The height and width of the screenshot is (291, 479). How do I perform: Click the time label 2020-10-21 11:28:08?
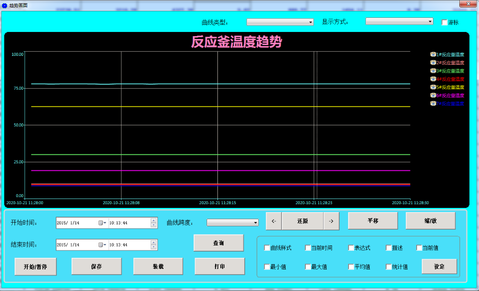click(x=121, y=203)
